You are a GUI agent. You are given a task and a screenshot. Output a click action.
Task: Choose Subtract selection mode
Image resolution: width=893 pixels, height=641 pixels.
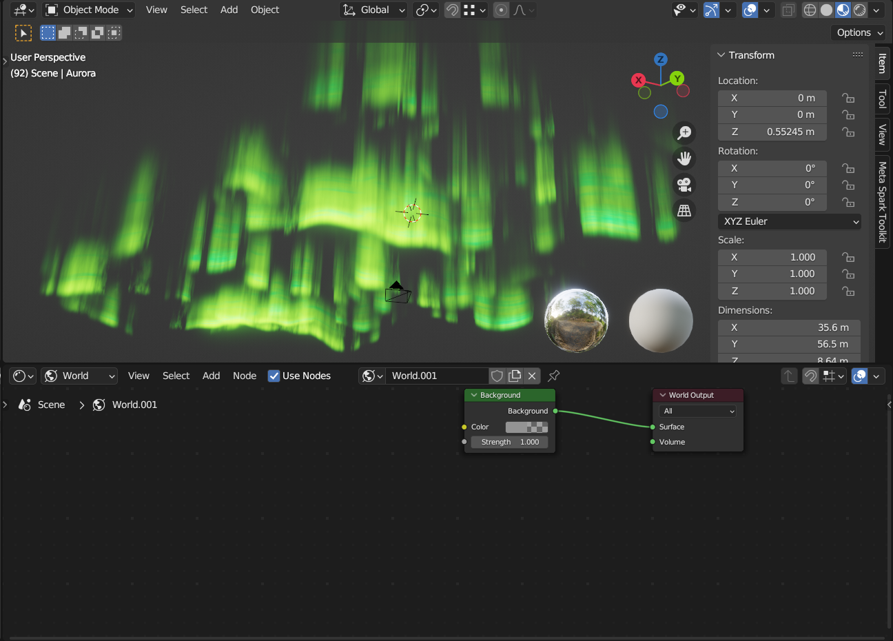coord(81,32)
